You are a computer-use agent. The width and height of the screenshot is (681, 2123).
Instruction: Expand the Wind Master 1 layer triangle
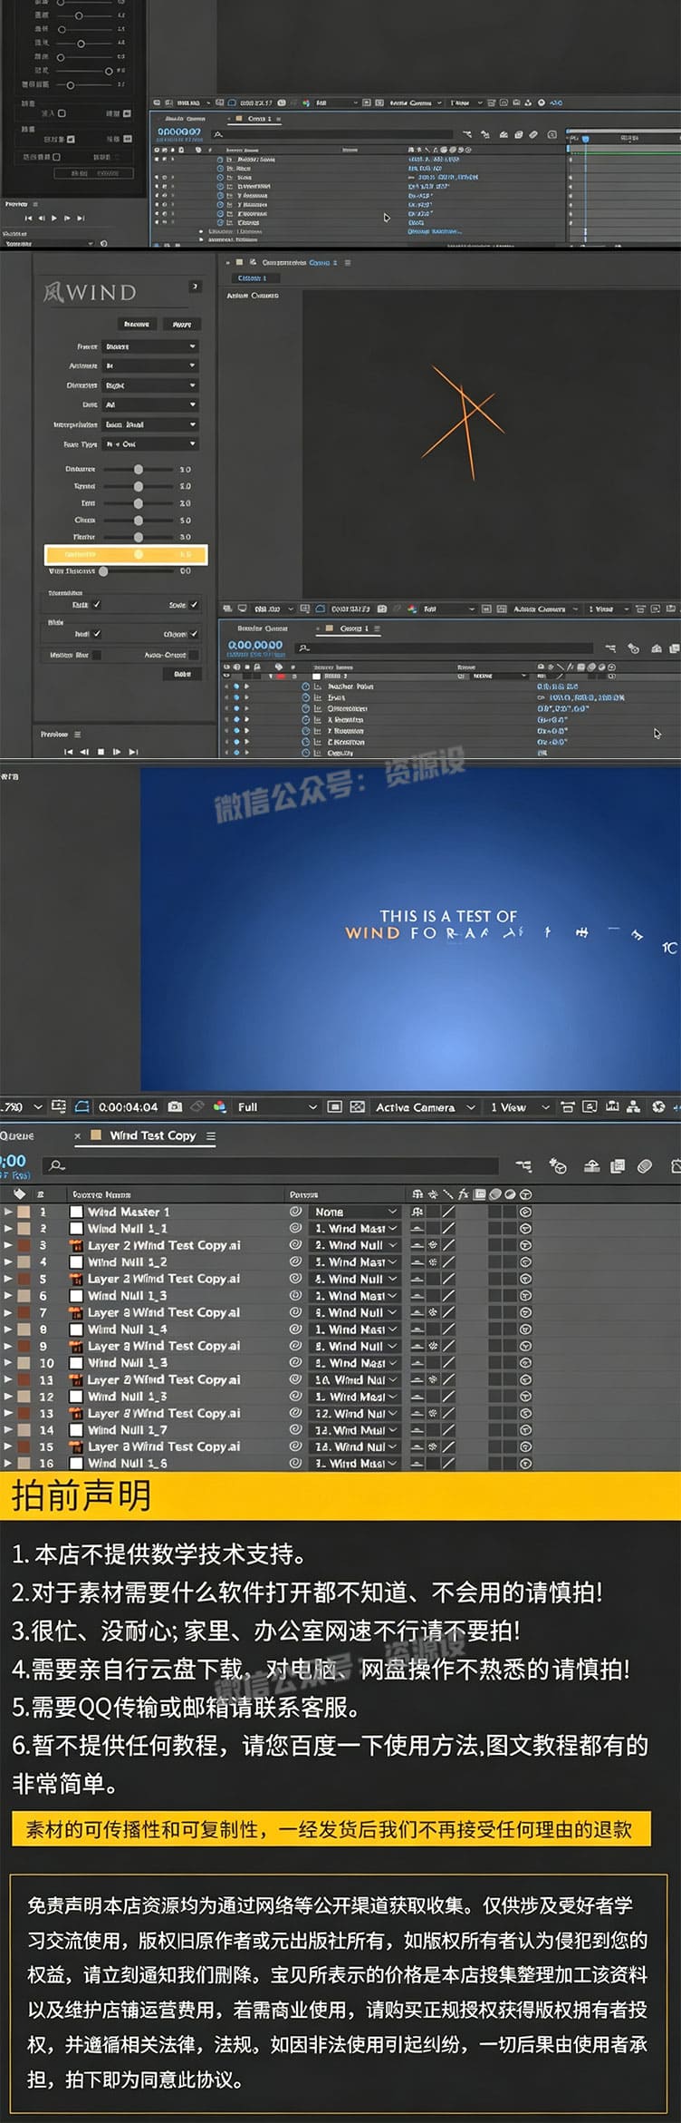click(x=8, y=1212)
